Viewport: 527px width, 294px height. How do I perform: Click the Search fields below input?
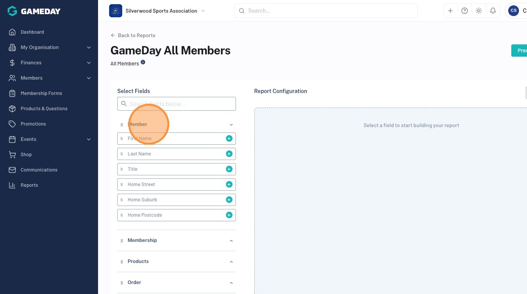(x=177, y=104)
